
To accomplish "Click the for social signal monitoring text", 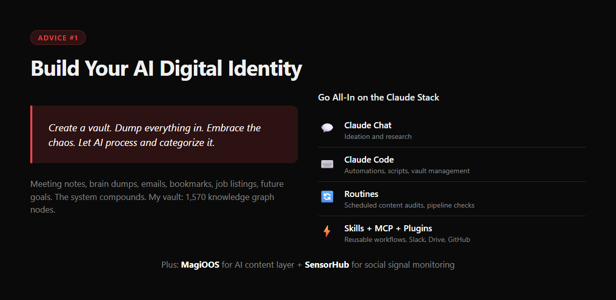I will point(403,265).
